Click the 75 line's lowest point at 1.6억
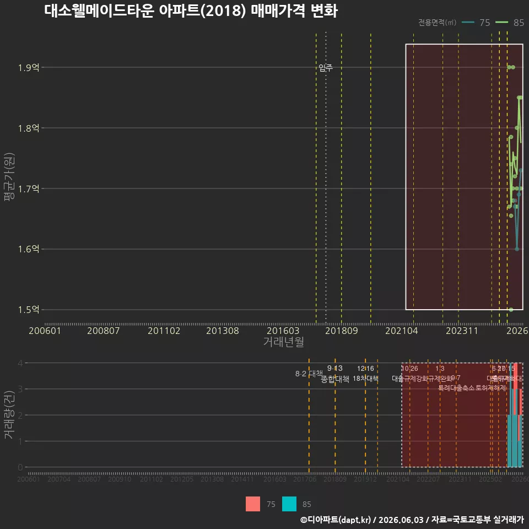The width and height of the screenshot is (529, 529). [x=517, y=249]
